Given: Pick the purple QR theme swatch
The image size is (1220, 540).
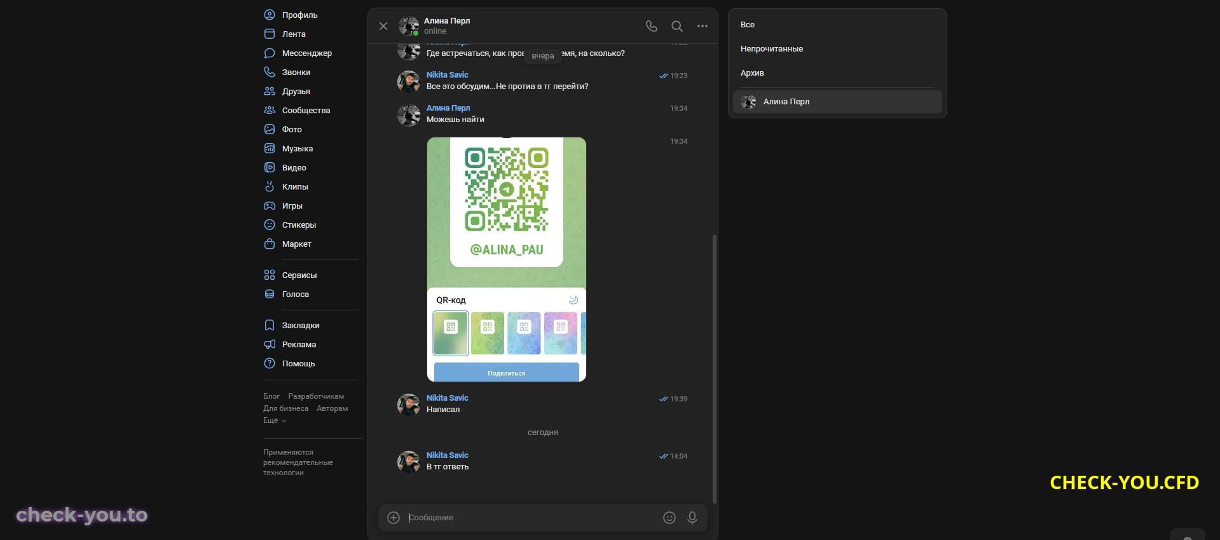Looking at the screenshot, I should 561,333.
